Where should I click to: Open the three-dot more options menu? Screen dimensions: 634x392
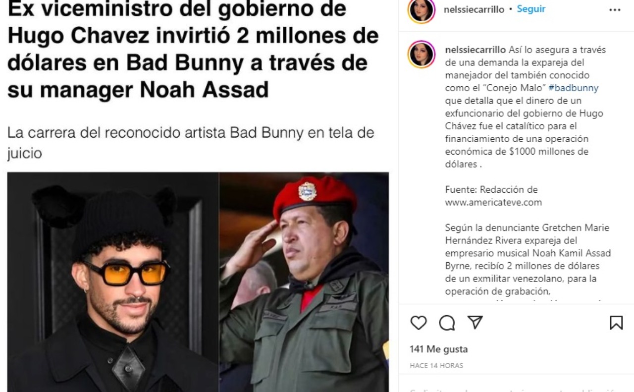[x=614, y=10]
